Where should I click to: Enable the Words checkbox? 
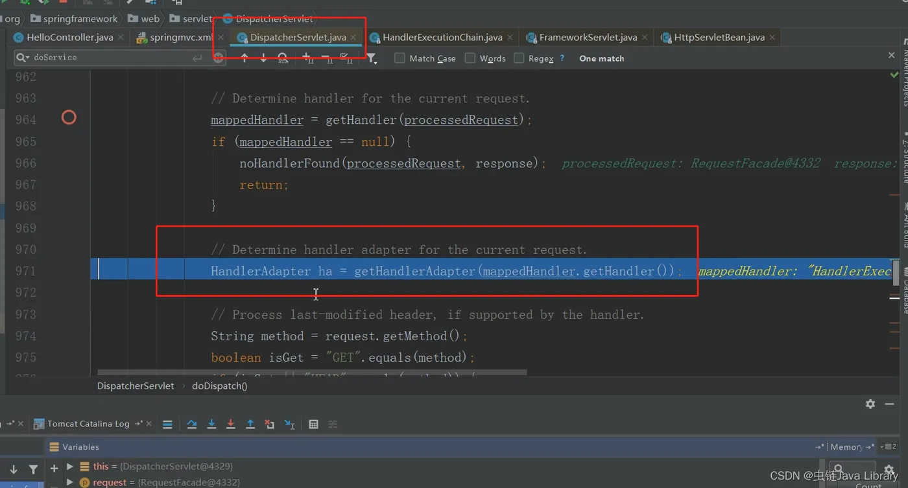pyautogui.click(x=470, y=58)
